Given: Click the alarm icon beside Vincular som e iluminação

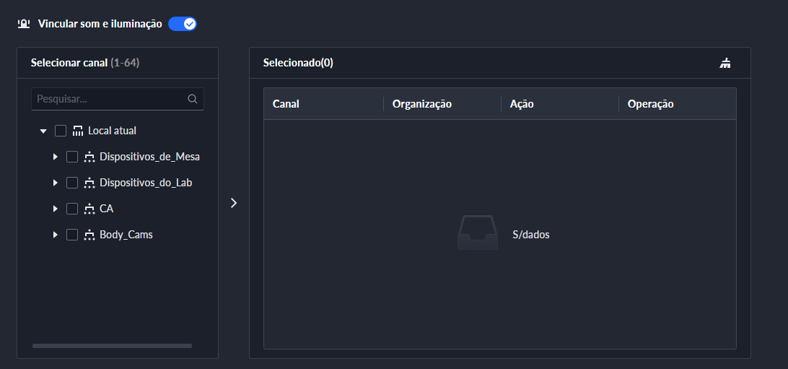Looking at the screenshot, I should click(24, 24).
